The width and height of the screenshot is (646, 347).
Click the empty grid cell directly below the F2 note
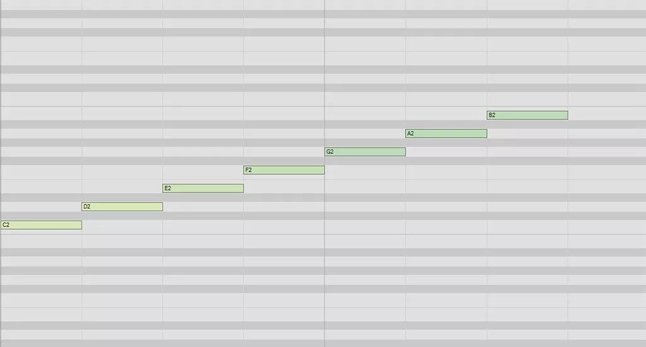point(284,179)
